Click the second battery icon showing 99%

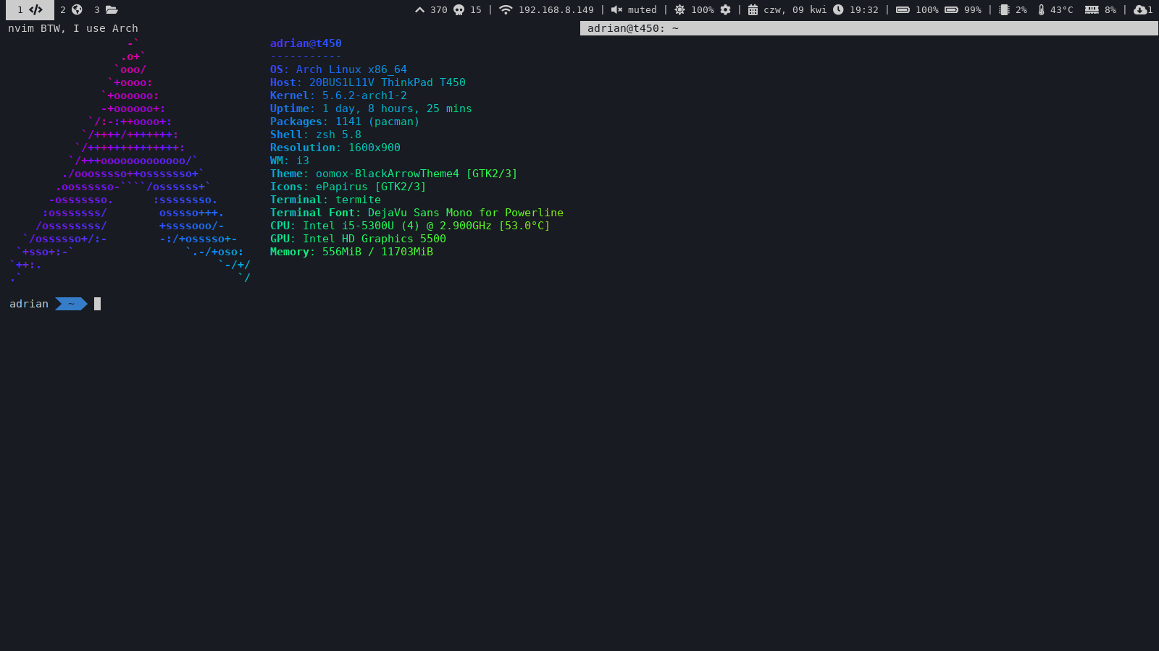coord(951,10)
